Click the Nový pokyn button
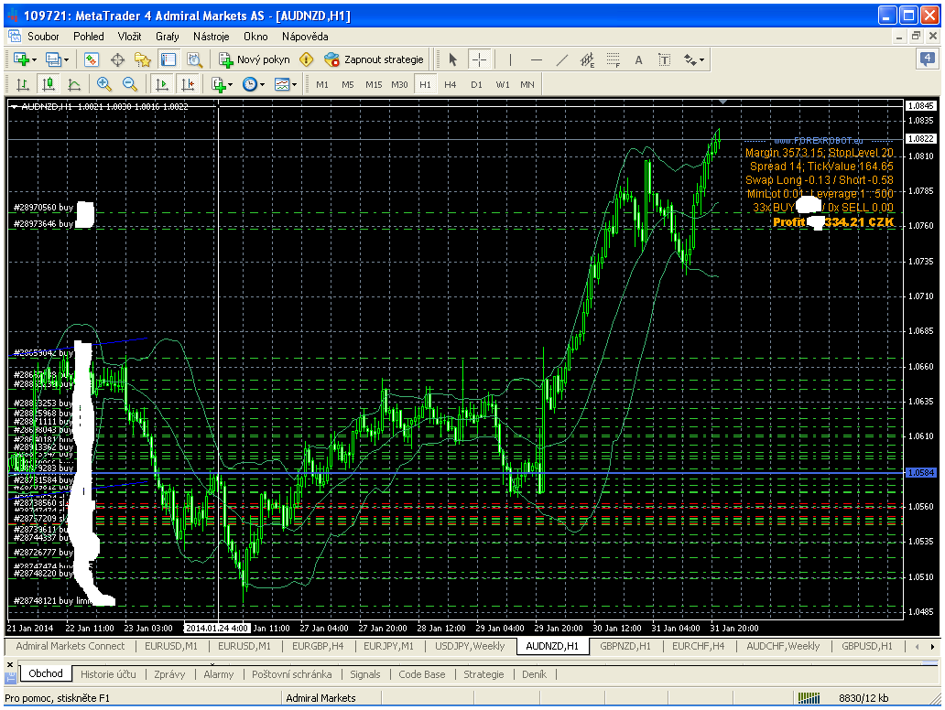Image resolution: width=945 pixels, height=710 pixels. (255, 59)
